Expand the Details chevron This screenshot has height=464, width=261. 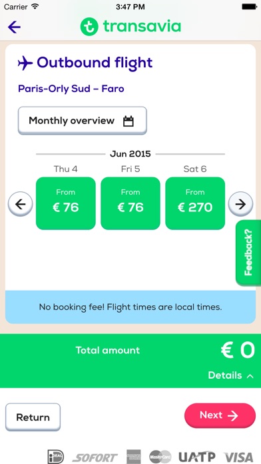tap(250, 376)
